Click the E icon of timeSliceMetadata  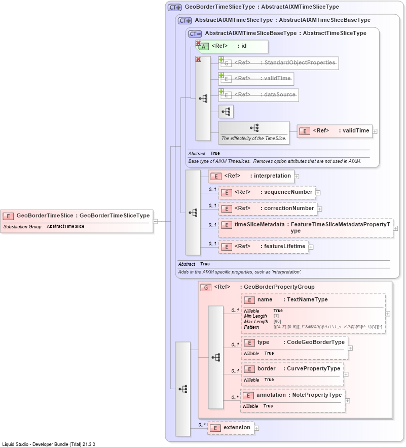pyautogui.click(x=227, y=225)
